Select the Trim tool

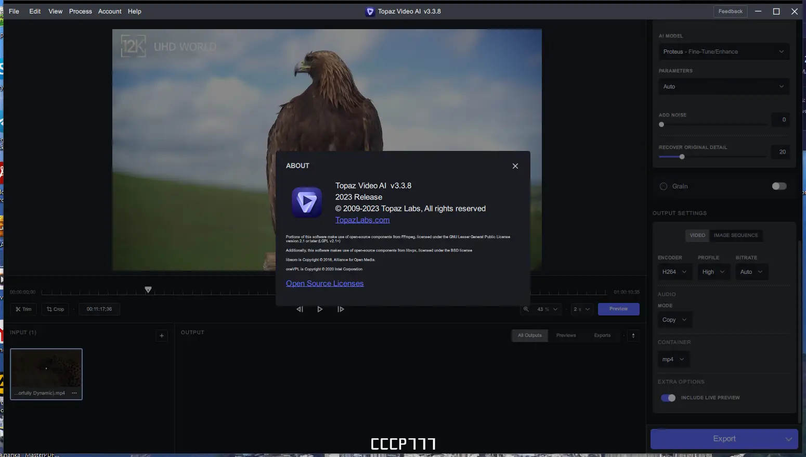point(23,309)
